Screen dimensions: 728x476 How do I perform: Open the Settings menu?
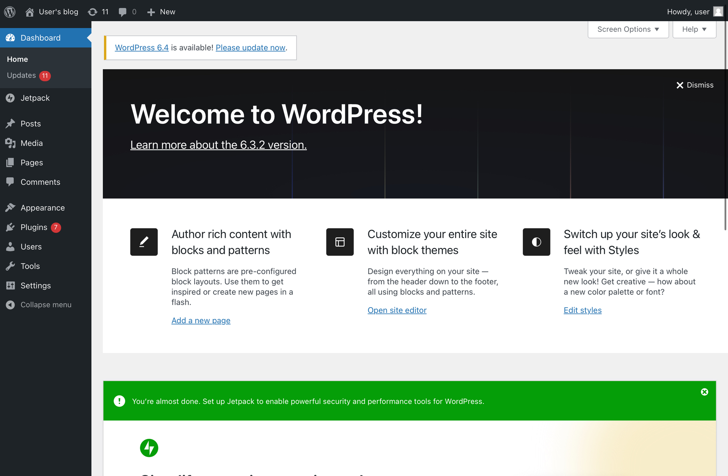coord(46,285)
